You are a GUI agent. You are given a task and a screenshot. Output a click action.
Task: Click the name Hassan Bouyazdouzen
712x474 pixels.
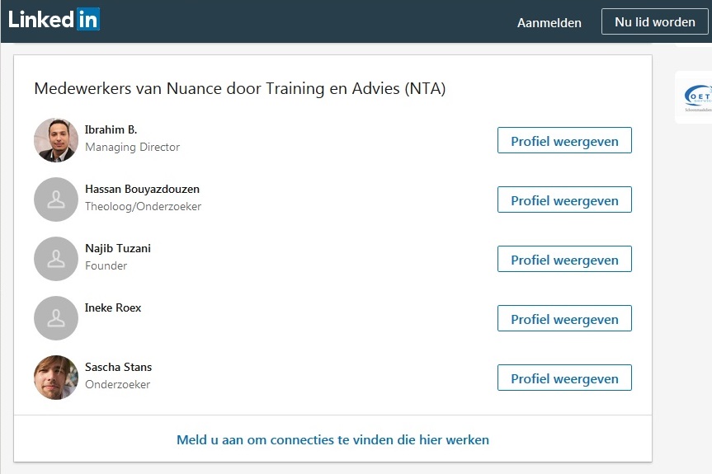click(x=142, y=189)
